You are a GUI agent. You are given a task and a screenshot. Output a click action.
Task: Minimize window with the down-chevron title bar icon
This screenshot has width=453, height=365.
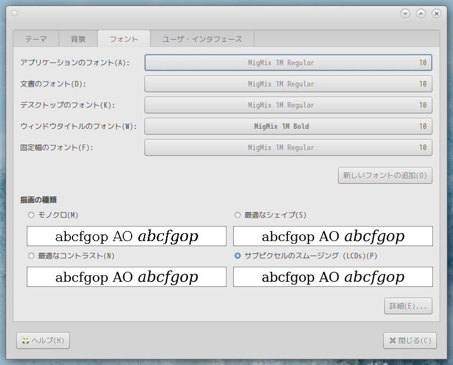click(406, 13)
